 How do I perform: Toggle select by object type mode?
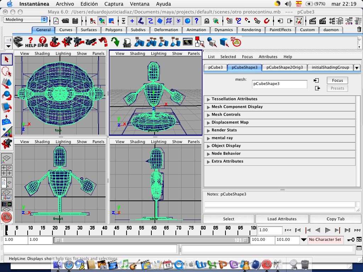tap(102, 21)
